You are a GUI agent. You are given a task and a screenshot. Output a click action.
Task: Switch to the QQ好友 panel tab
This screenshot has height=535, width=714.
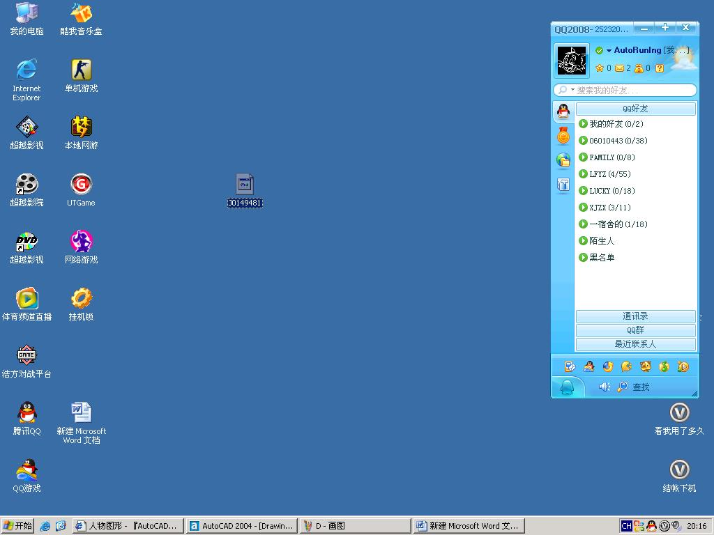[636, 109]
